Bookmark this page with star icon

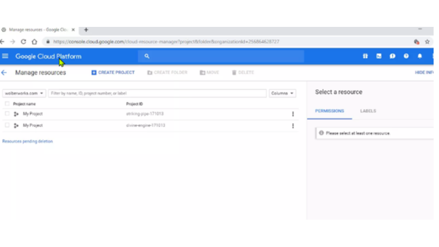click(427, 42)
